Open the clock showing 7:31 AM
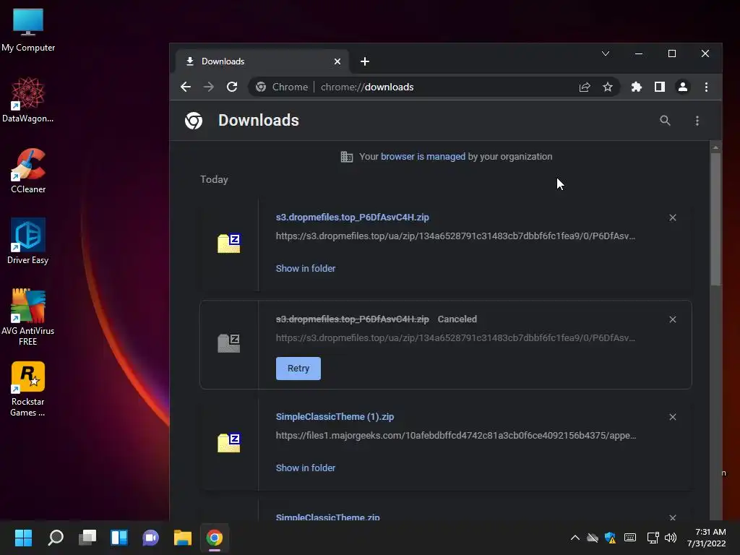This screenshot has width=740, height=555. pos(707,538)
